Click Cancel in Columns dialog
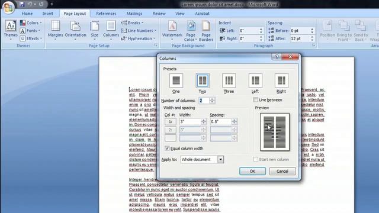 (282, 171)
